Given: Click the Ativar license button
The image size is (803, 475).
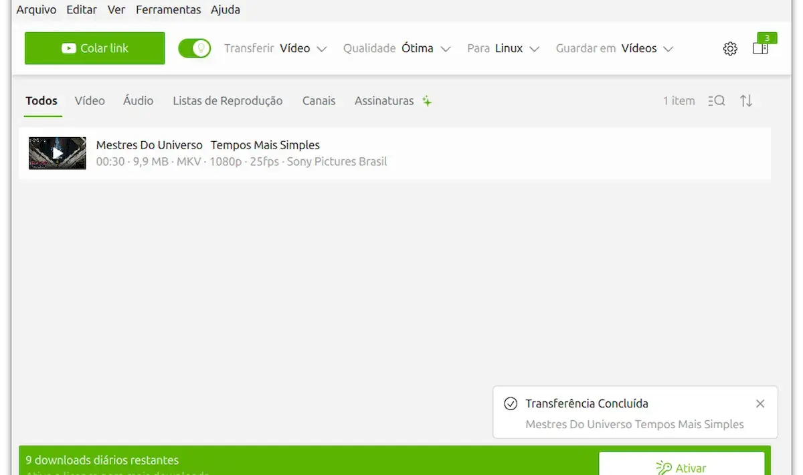Looking at the screenshot, I should (x=681, y=464).
